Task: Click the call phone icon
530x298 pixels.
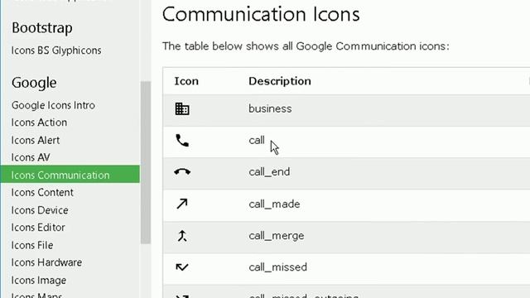Action: [x=182, y=141]
